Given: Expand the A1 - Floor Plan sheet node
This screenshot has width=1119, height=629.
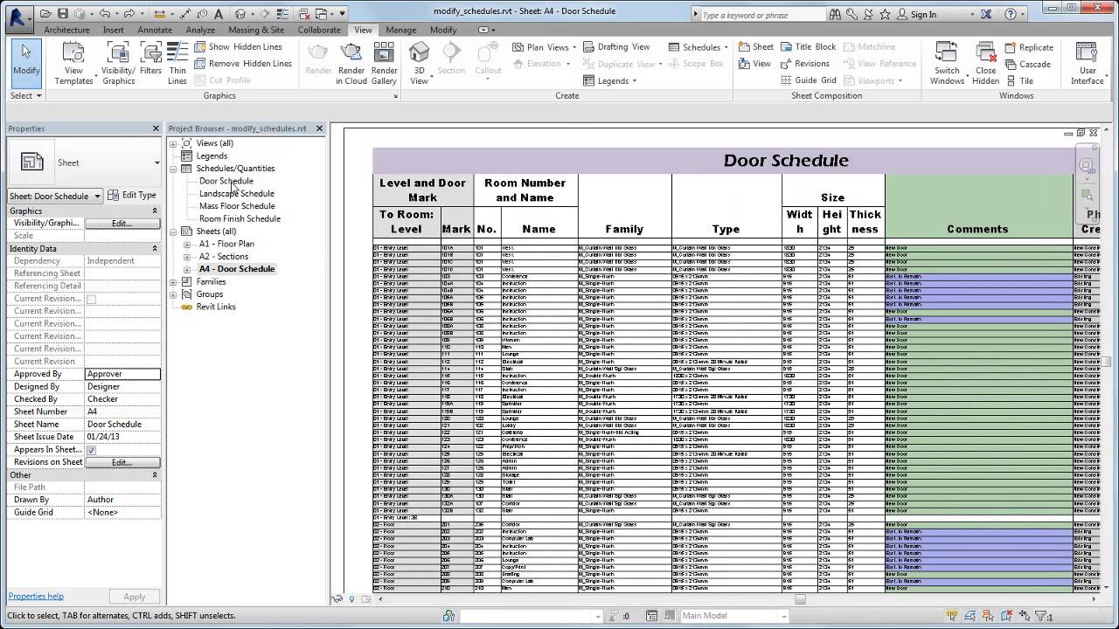Looking at the screenshot, I should [186, 244].
